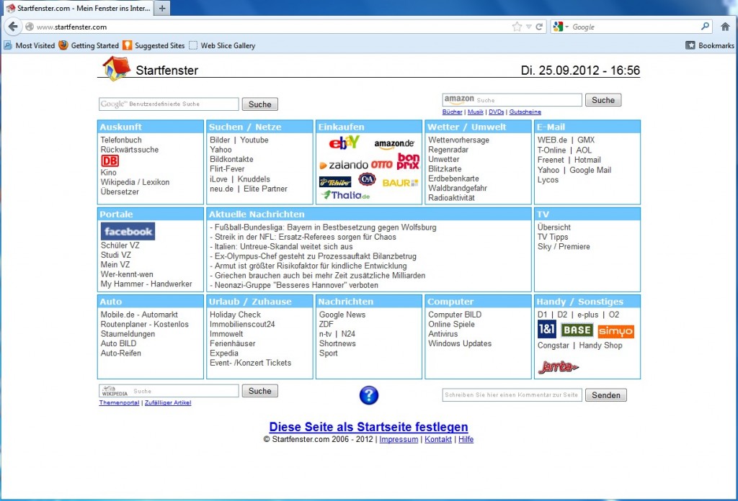Go to the browser home page icon
This screenshot has height=501, width=738.
point(725,27)
